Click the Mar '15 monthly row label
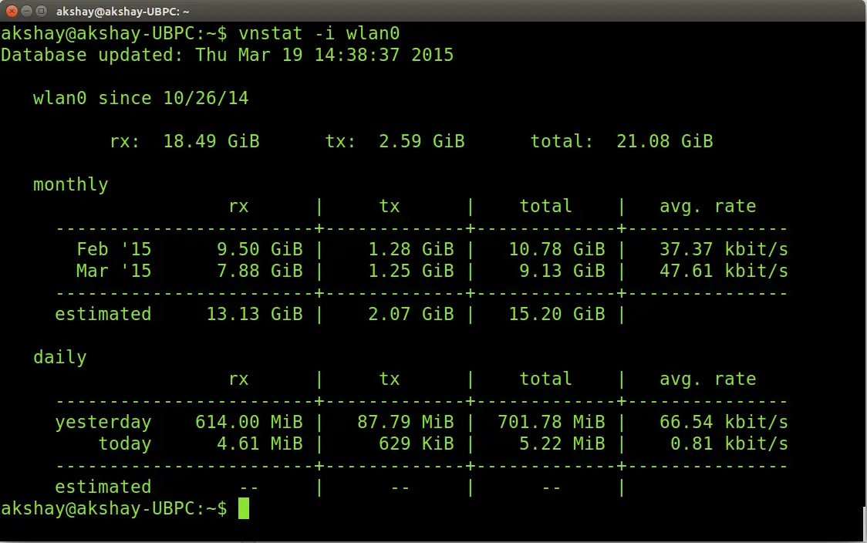 click(x=114, y=271)
